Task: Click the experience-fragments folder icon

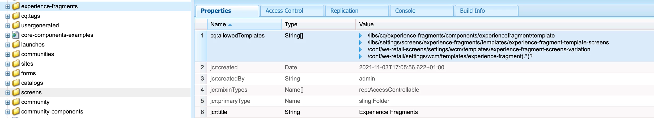Action: (16, 6)
